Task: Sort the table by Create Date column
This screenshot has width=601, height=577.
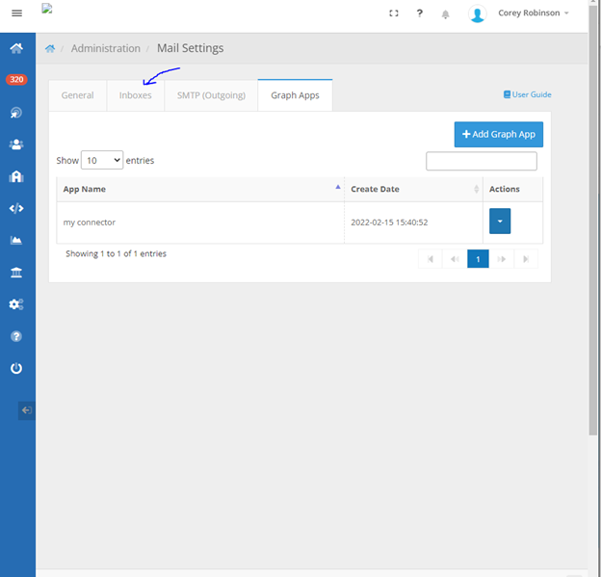Action: pos(412,189)
